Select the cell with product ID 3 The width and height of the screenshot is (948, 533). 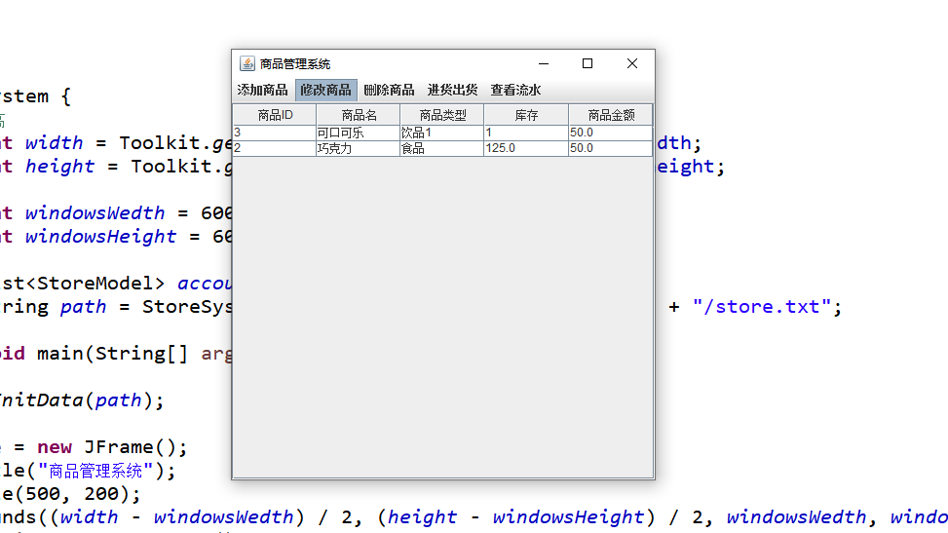[x=275, y=133]
